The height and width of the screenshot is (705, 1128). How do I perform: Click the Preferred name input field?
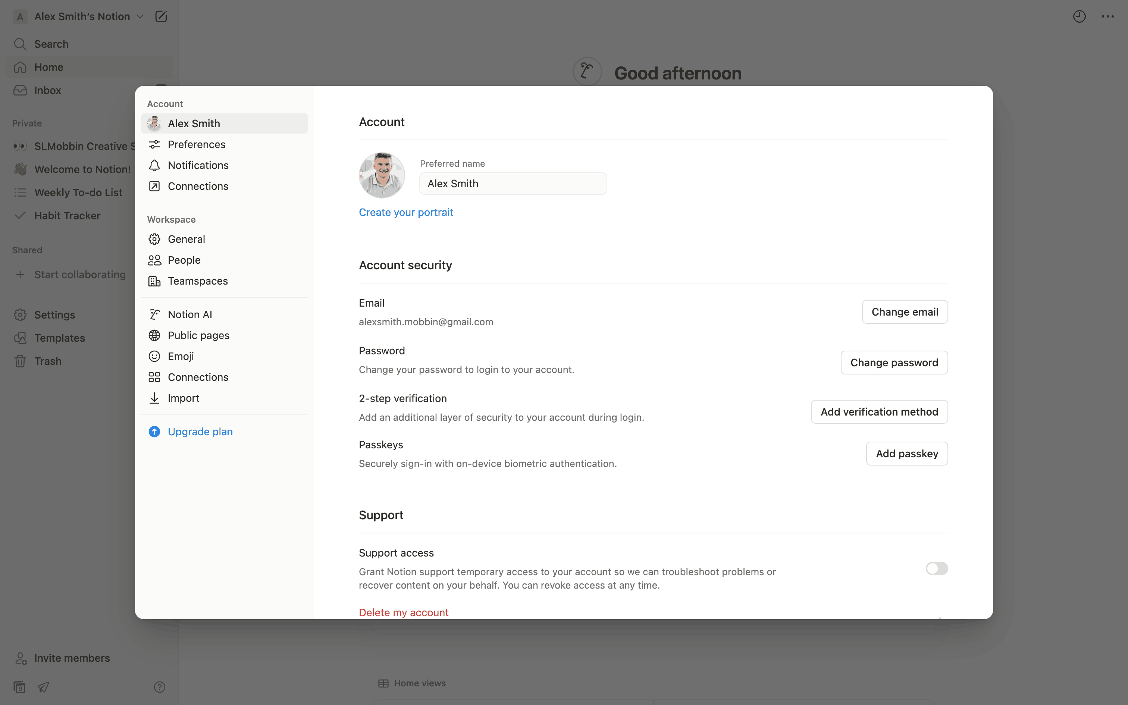(513, 184)
